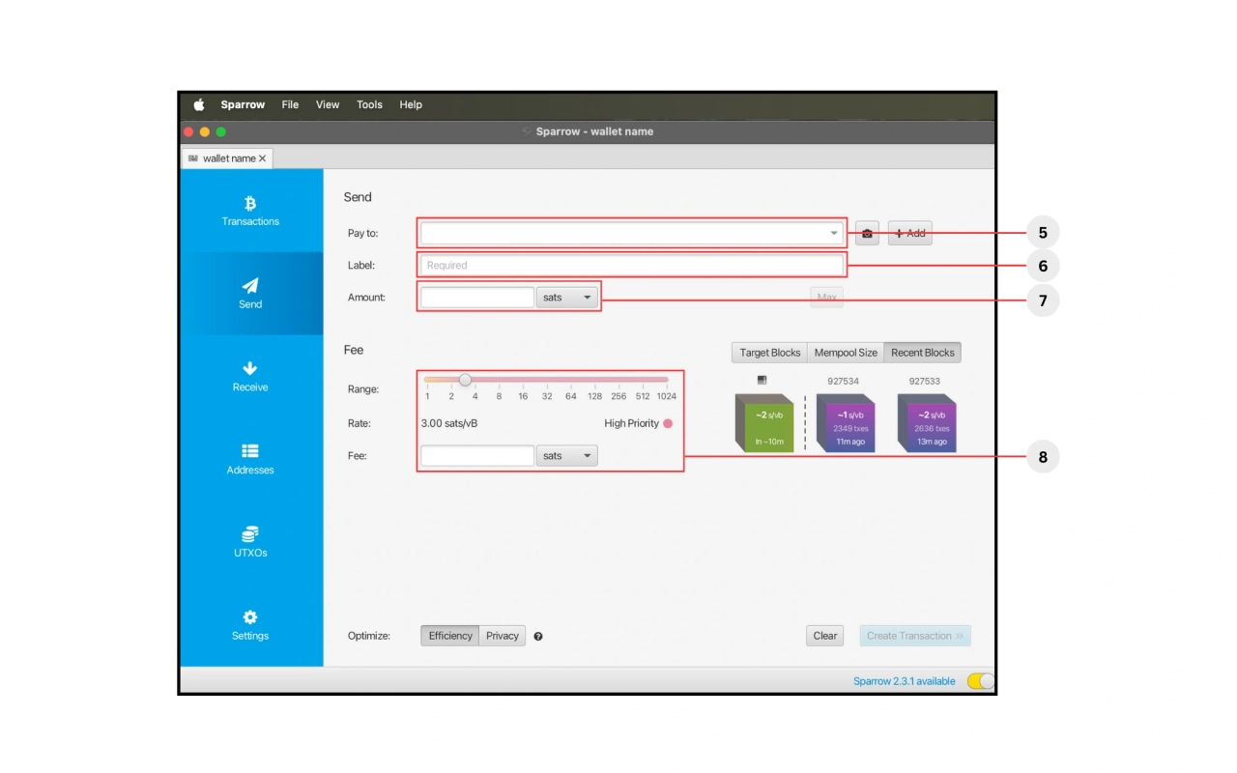The width and height of the screenshot is (1237, 773).
Task: Open the File menu
Action: point(290,104)
